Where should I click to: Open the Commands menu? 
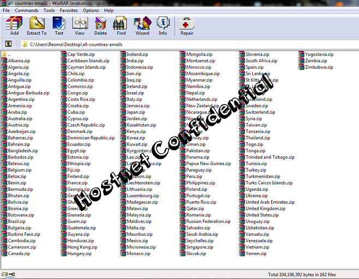pyautogui.click(x=26, y=10)
